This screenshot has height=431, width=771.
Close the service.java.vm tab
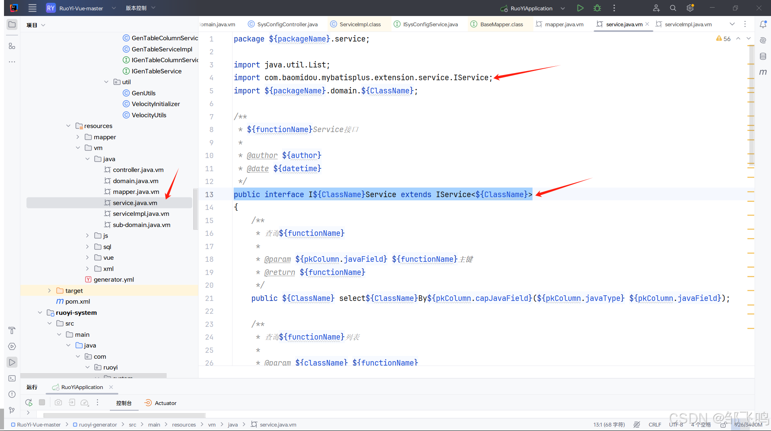647,24
